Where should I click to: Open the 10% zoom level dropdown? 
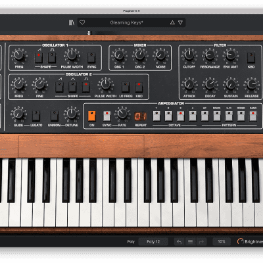pos(222,241)
